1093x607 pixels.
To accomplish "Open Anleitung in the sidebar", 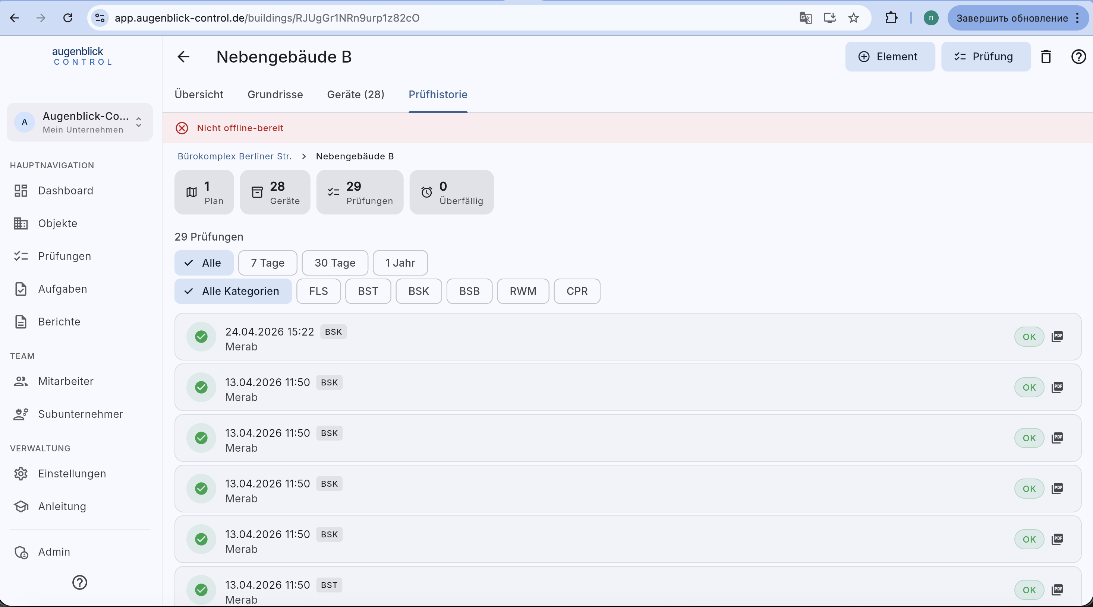I will coord(80,506).
